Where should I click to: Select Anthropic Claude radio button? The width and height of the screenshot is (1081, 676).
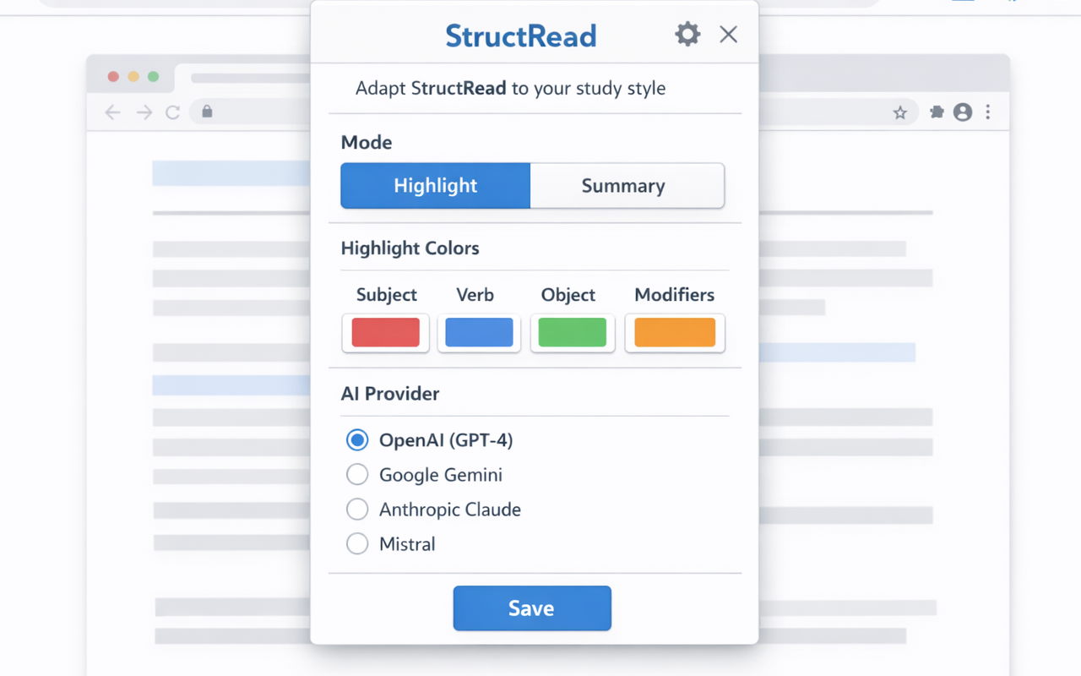(357, 510)
